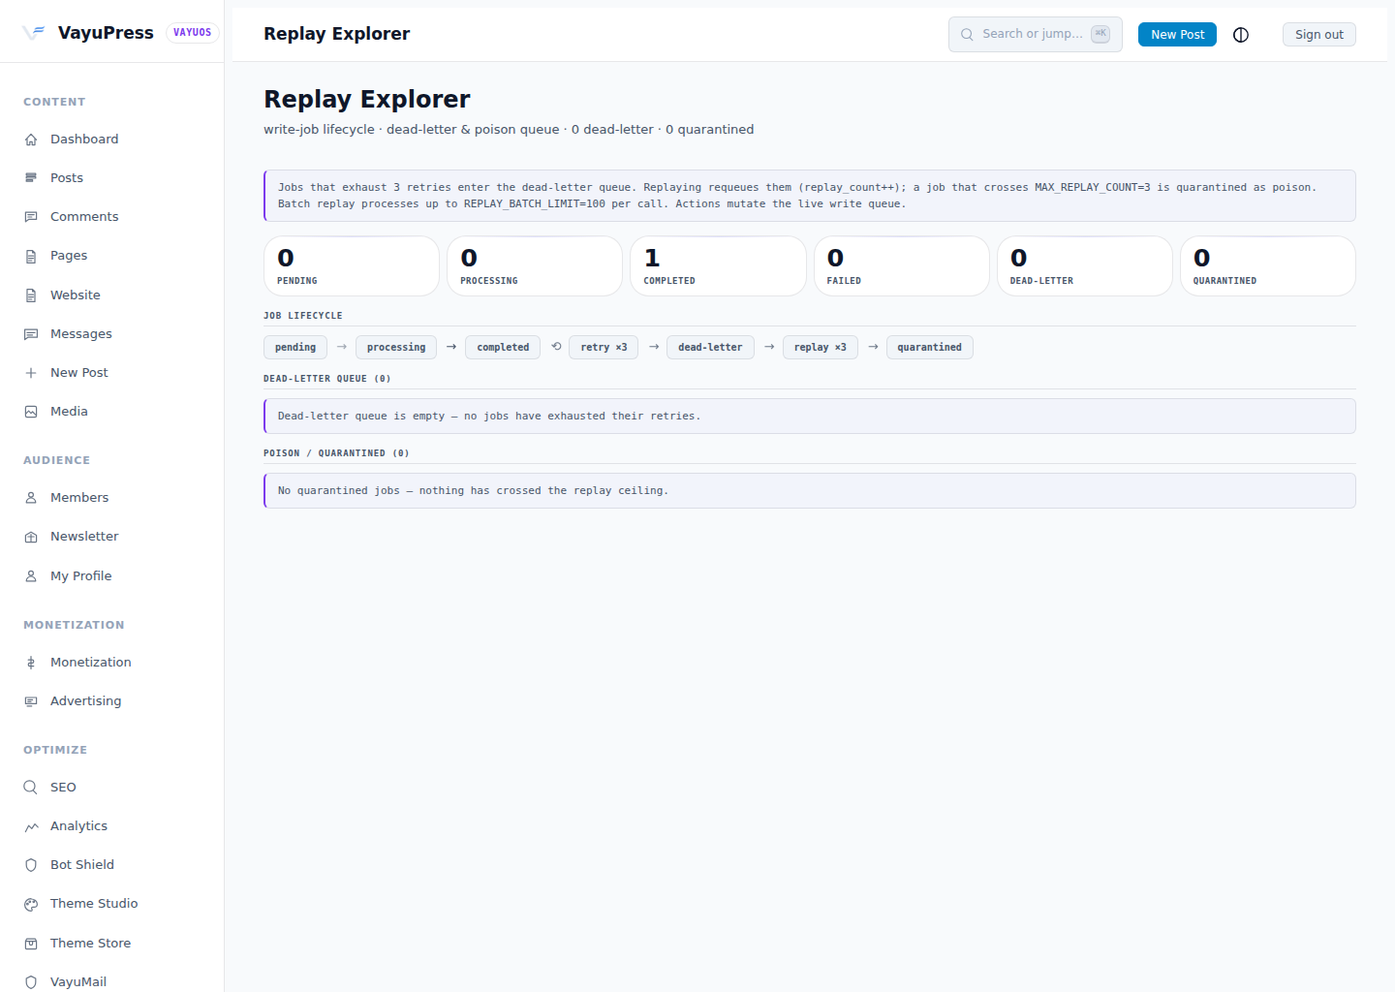Open the Website sidebar entry

click(x=111, y=295)
